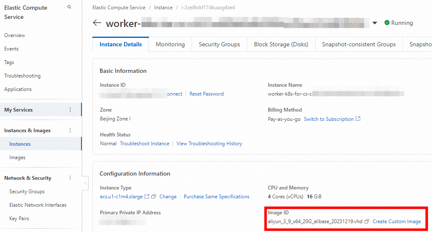Open Troubleshooting in the sidebar
The width and height of the screenshot is (432, 232).
tap(22, 76)
